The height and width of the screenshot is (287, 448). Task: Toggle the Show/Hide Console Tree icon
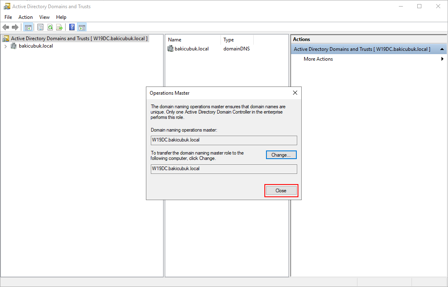tap(28, 27)
